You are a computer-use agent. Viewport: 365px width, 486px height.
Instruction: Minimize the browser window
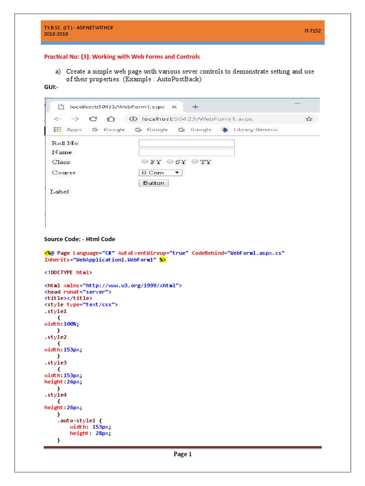pyautogui.click(x=298, y=103)
